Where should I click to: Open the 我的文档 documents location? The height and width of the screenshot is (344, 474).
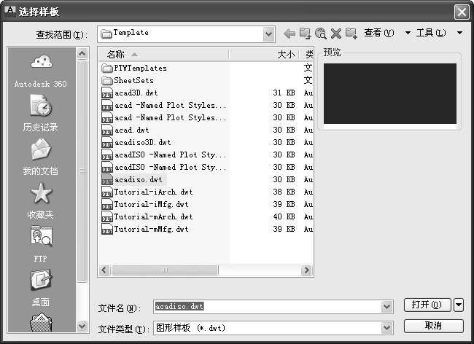[x=41, y=157]
